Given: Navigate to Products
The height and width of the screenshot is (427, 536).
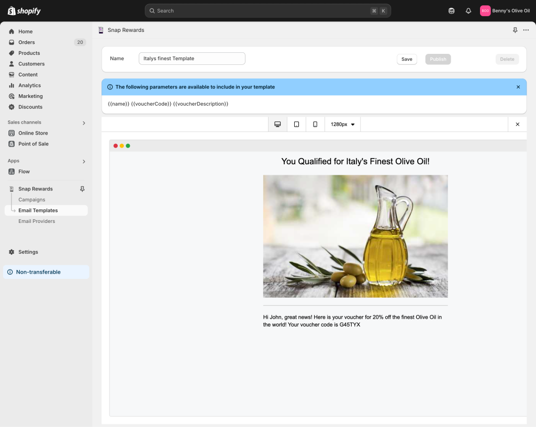Looking at the screenshot, I should pos(46,53).
